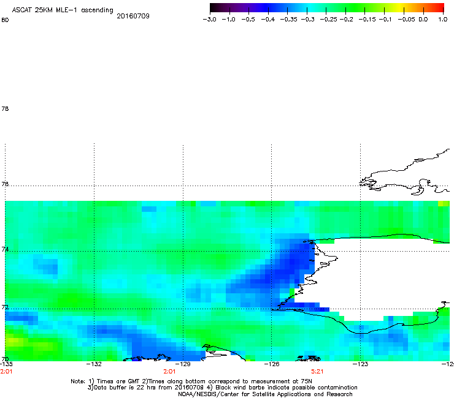Select the 70 latitude axis label
Image resolution: width=454 pixels, height=398 pixels.
5,359
